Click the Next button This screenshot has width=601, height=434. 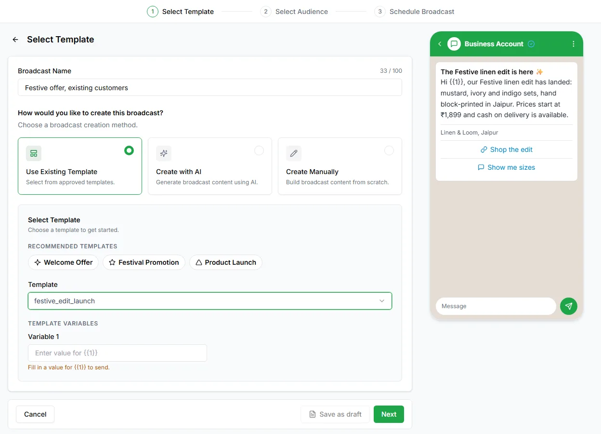[389, 414]
